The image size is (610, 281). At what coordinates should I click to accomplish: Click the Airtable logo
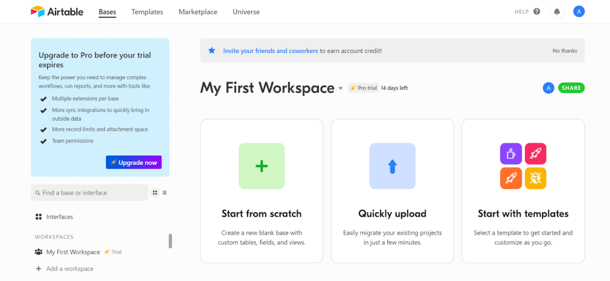point(57,12)
